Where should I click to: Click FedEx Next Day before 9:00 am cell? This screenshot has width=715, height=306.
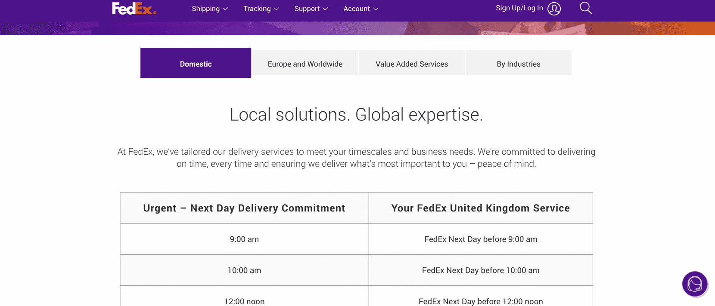click(x=481, y=239)
